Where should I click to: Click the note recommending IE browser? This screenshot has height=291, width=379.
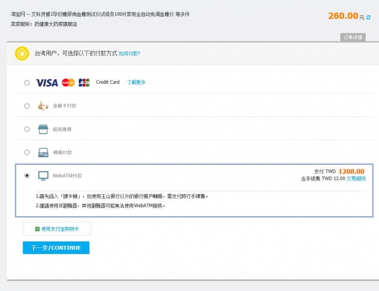[101, 206]
